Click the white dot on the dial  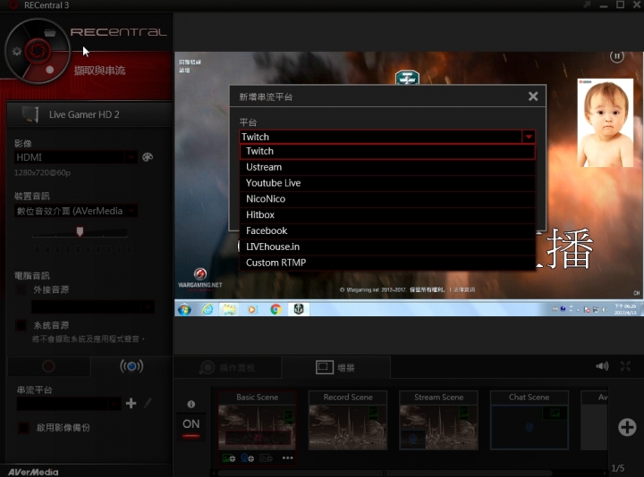coord(50,70)
